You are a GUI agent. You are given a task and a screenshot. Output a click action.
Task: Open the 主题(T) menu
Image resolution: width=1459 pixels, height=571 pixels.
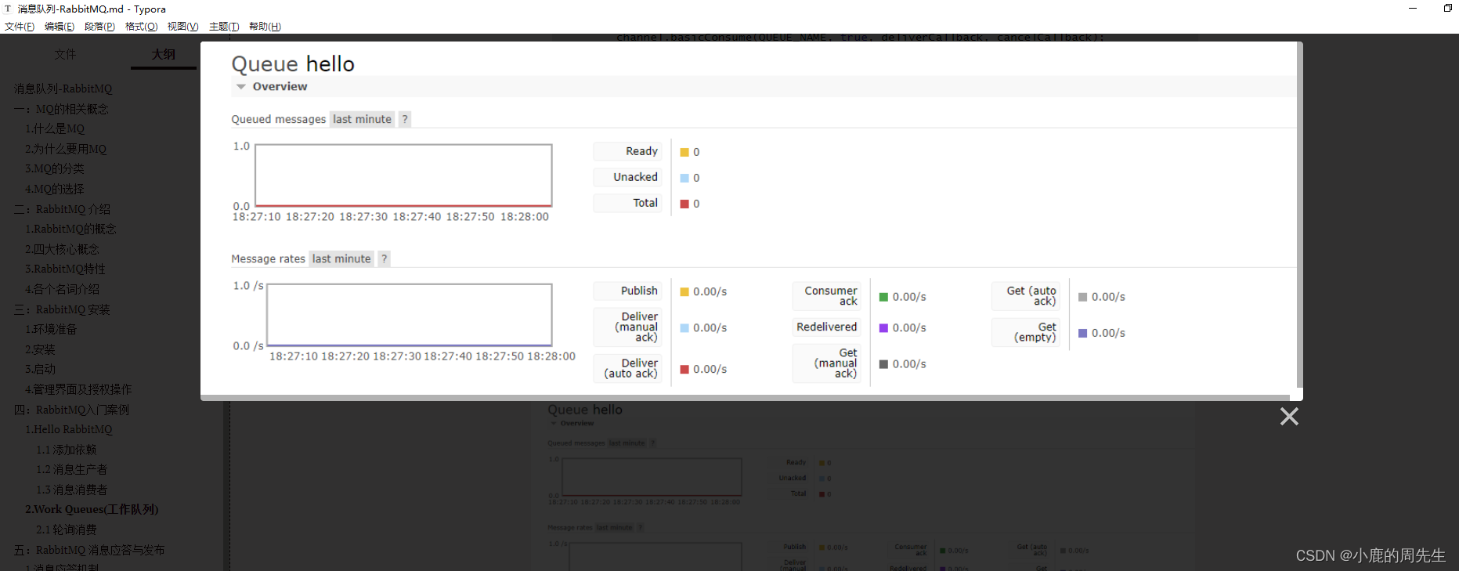pyautogui.click(x=224, y=27)
